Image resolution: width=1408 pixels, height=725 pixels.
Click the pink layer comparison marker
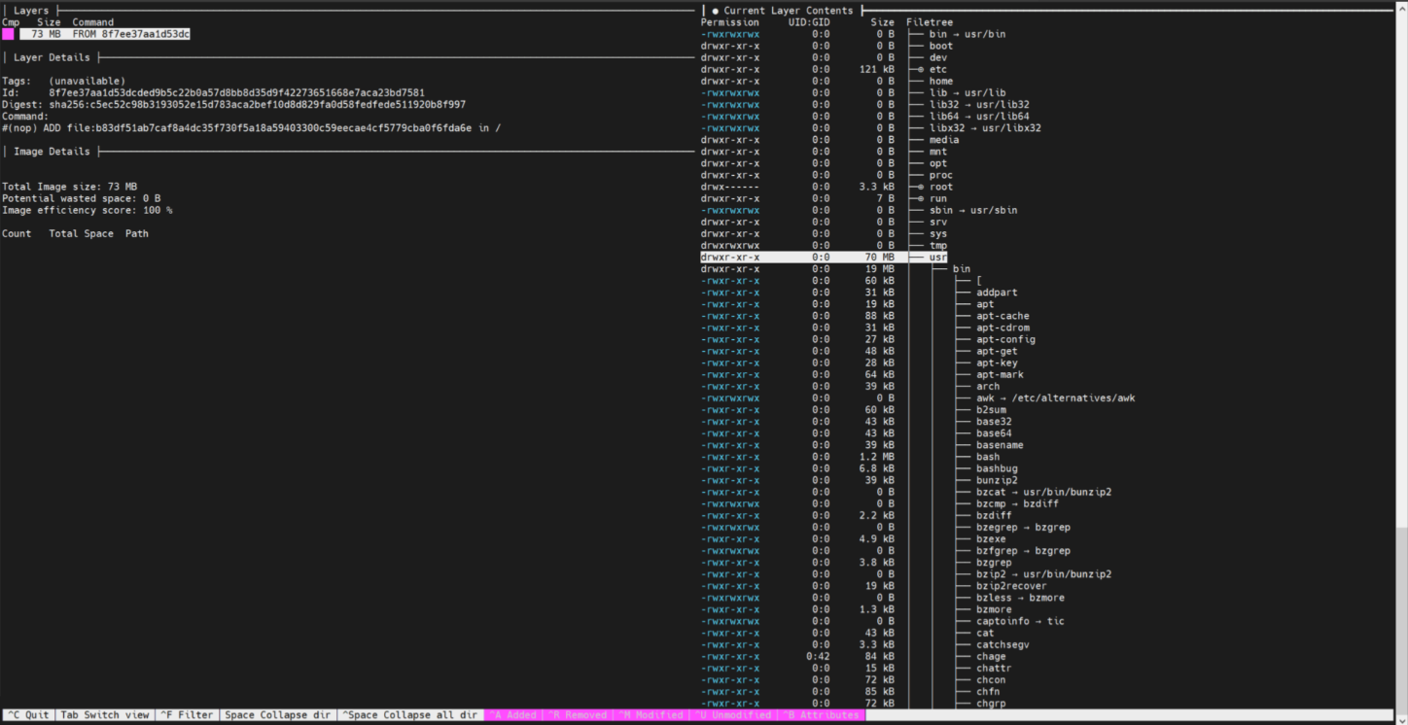click(x=8, y=34)
